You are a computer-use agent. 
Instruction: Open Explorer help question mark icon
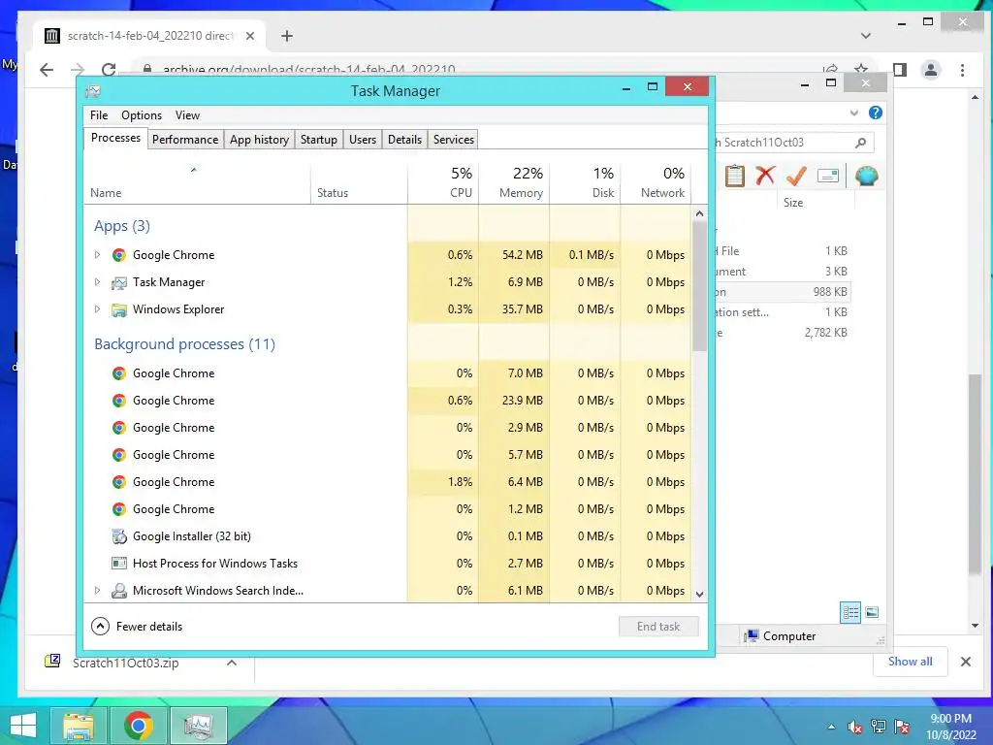(x=876, y=113)
